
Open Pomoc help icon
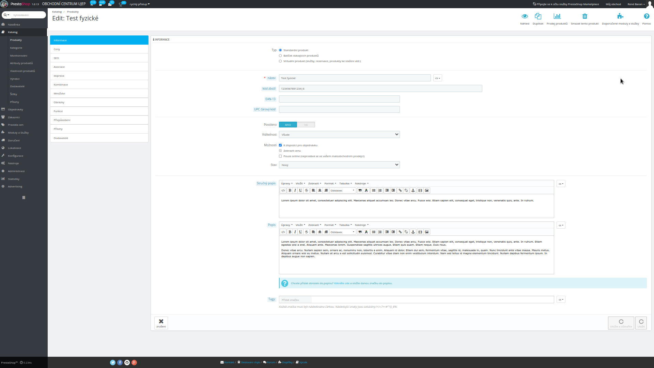tap(646, 16)
